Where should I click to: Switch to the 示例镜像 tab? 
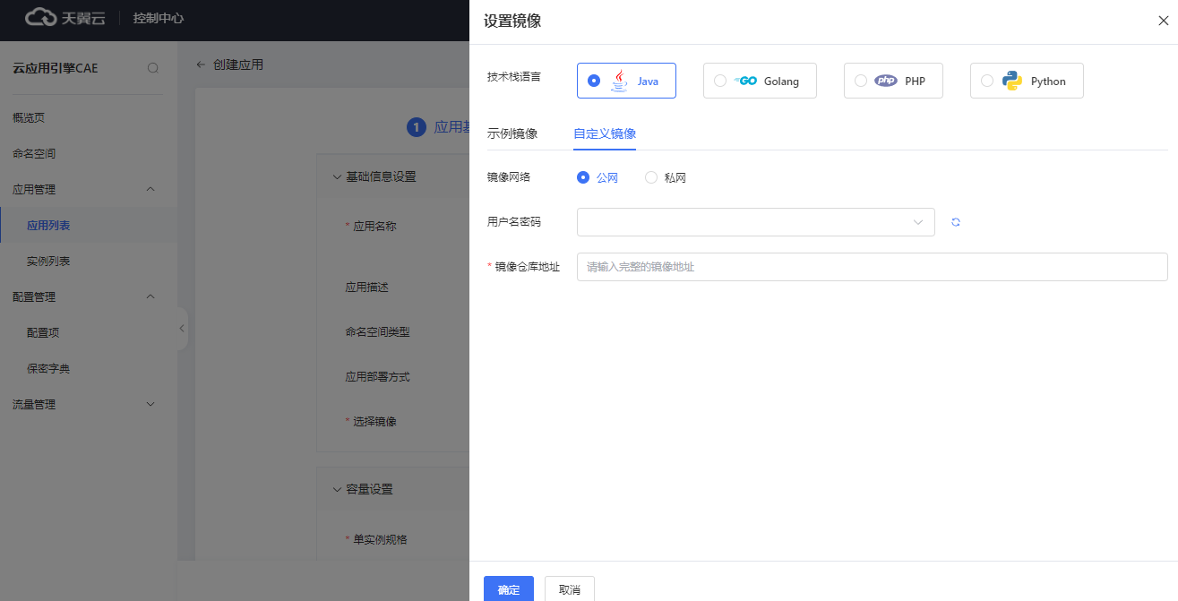(x=512, y=133)
